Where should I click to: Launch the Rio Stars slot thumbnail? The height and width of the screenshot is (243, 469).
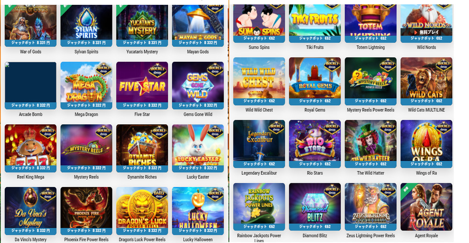click(x=315, y=141)
